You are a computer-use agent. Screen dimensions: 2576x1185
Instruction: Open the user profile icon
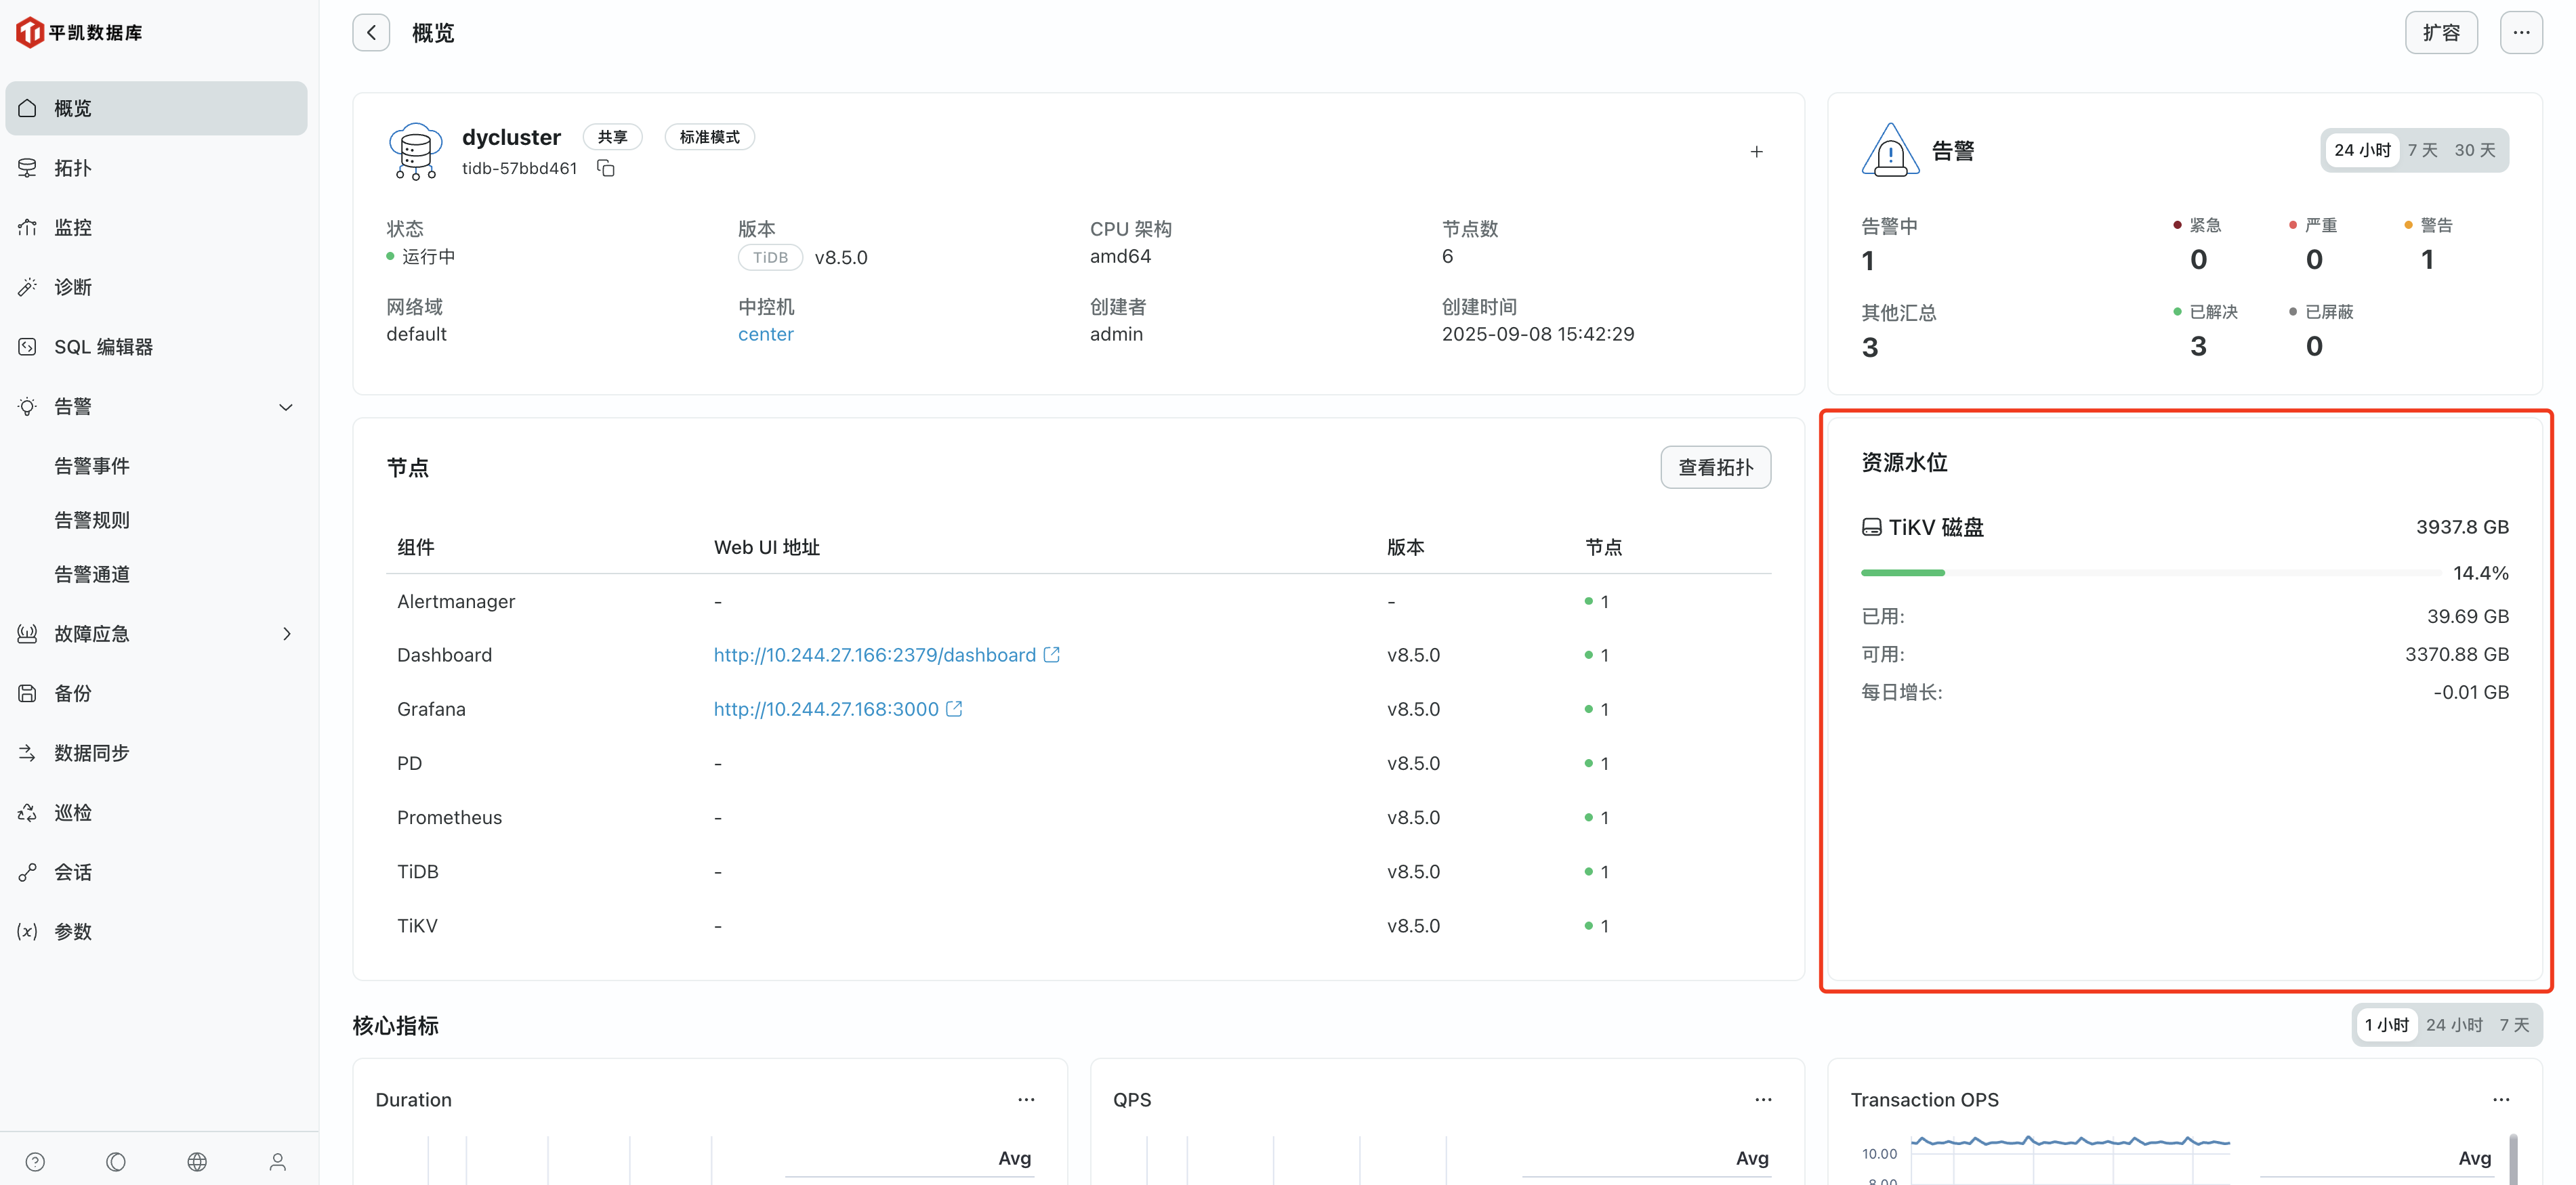point(278,1161)
